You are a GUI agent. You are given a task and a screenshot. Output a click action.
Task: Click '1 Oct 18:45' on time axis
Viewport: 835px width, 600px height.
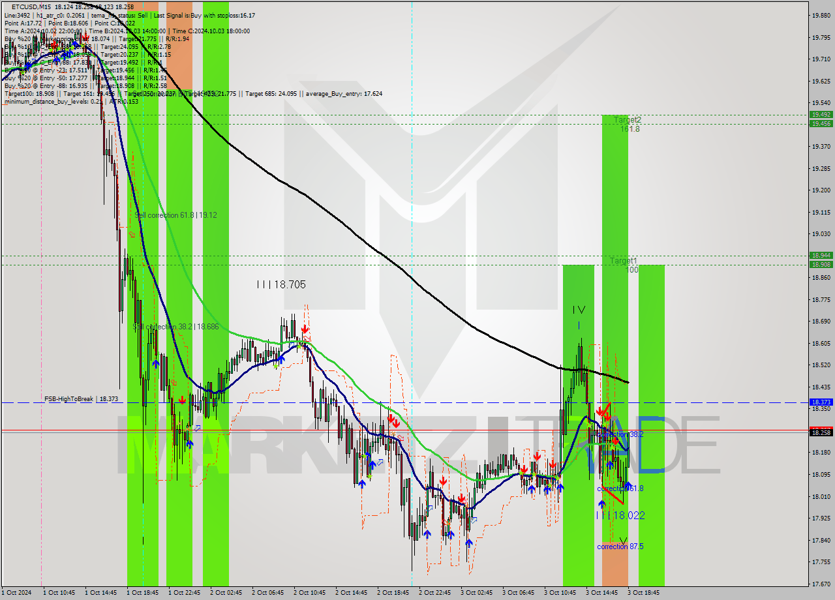(x=142, y=593)
